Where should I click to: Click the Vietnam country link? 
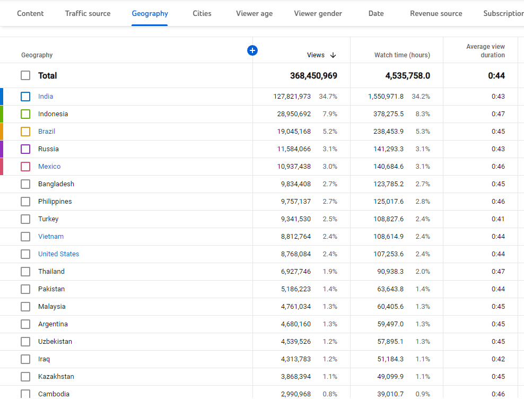tap(51, 237)
